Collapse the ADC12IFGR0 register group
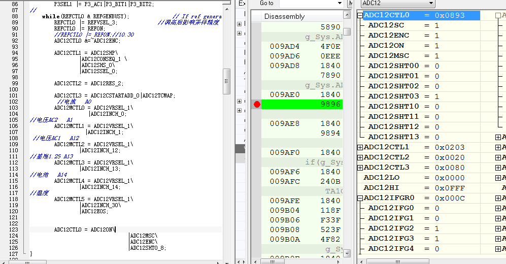Viewport: 506px width, 264px height. tap(360, 198)
